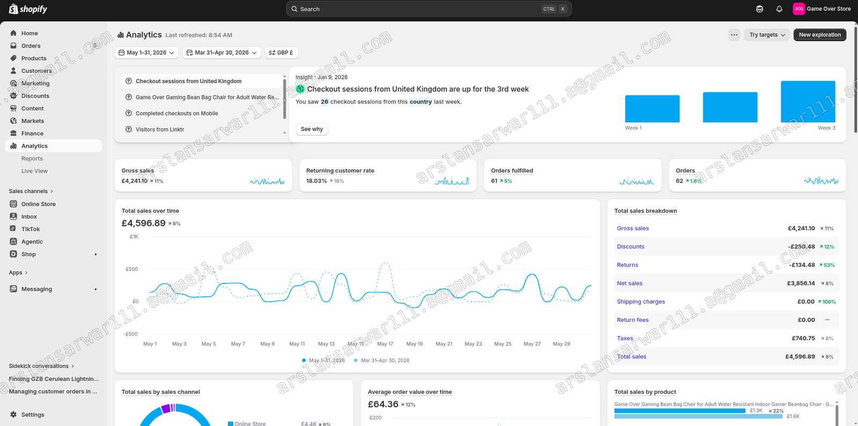The image size is (858, 426).
Task: Select Completed checkouts on Mobile insight
Action: 202,114
